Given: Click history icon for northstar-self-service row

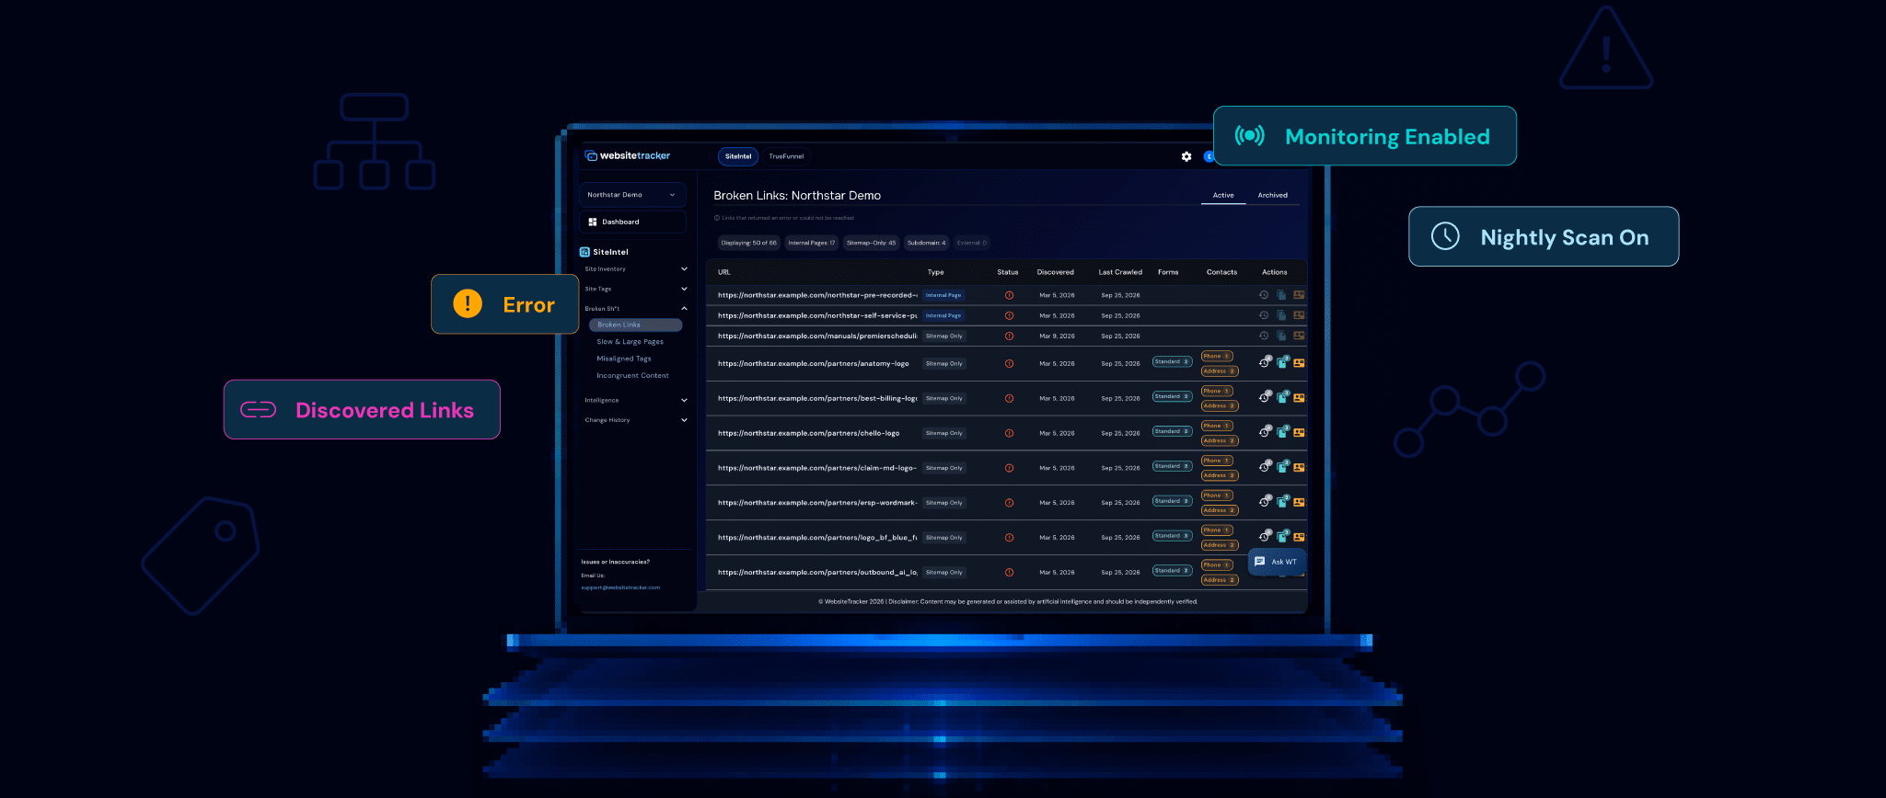Looking at the screenshot, I should click(1264, 315).
